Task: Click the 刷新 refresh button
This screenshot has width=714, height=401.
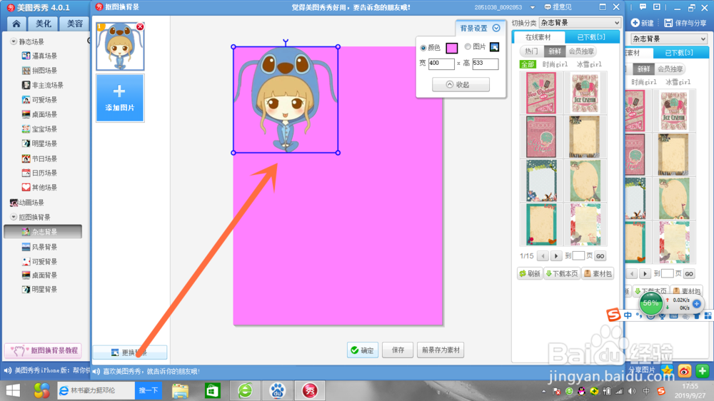Action: (x=530, y=273)
